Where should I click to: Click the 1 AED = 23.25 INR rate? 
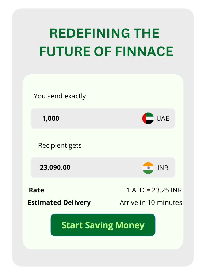154,190
